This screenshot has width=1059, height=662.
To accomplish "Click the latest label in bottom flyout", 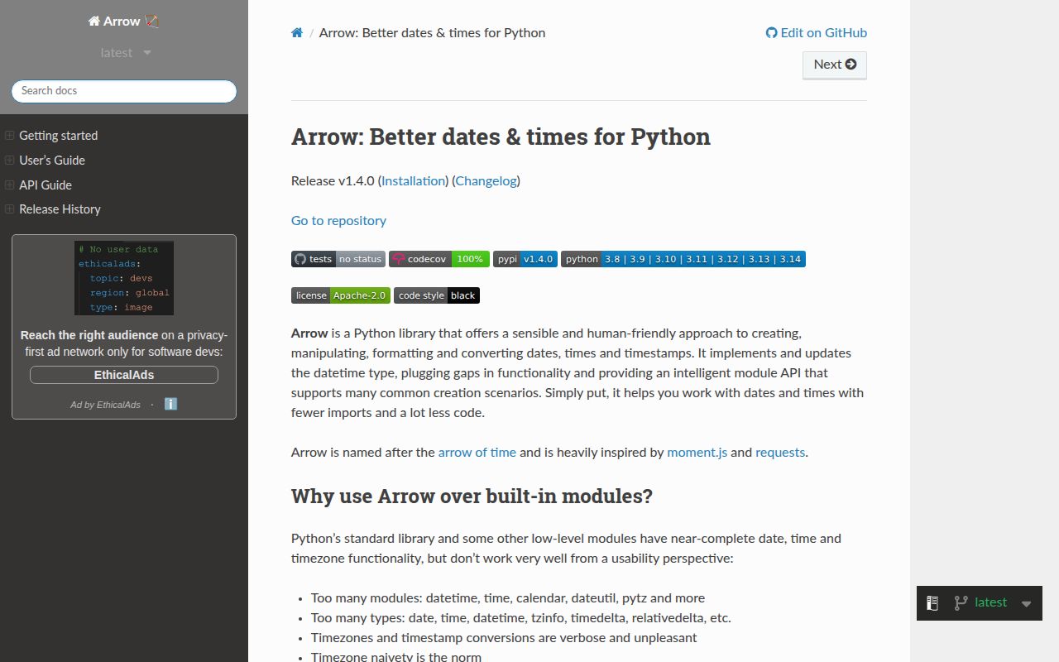I will coord(991,602).
